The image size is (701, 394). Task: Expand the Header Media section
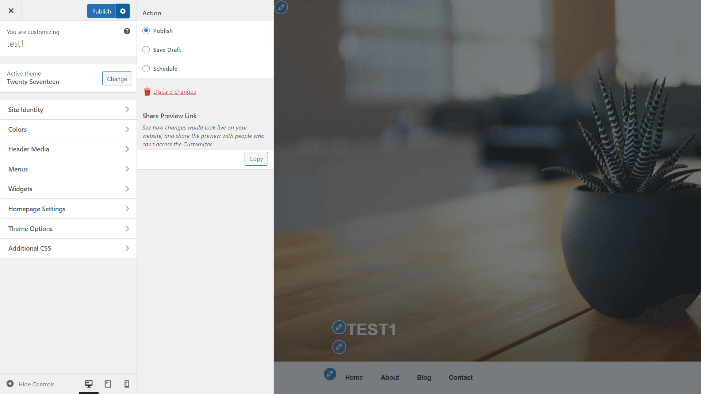click(x=68, y=149)
